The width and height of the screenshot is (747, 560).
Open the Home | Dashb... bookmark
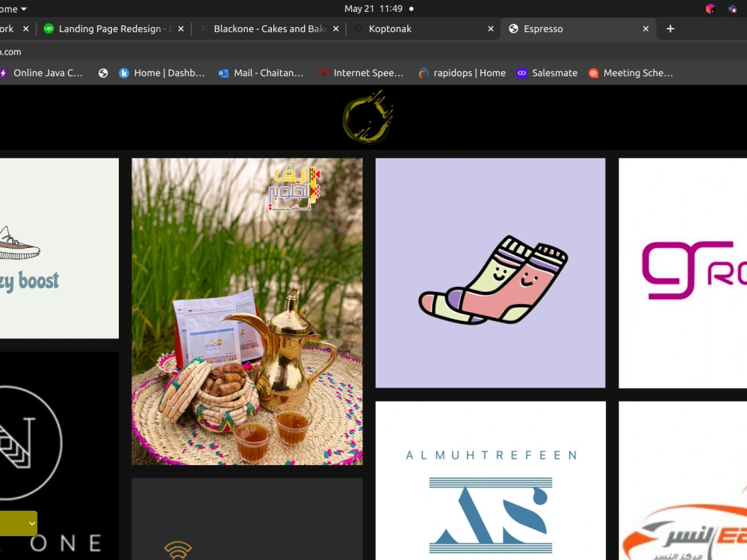161,73
